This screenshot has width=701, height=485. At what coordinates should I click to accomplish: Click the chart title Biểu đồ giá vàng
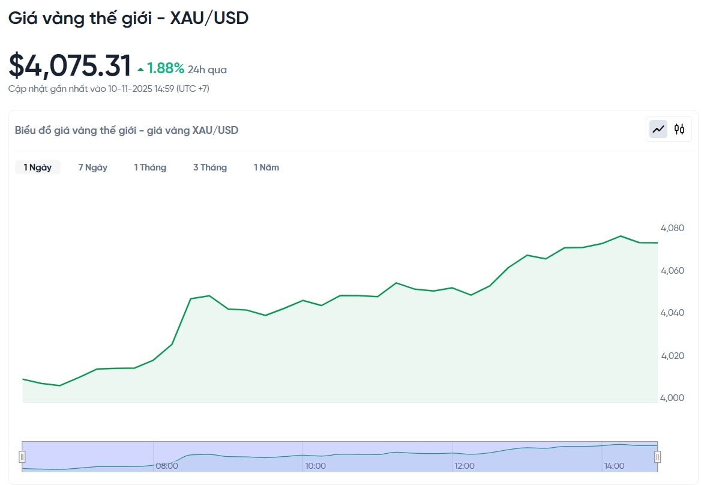click(x=127, y=130)
